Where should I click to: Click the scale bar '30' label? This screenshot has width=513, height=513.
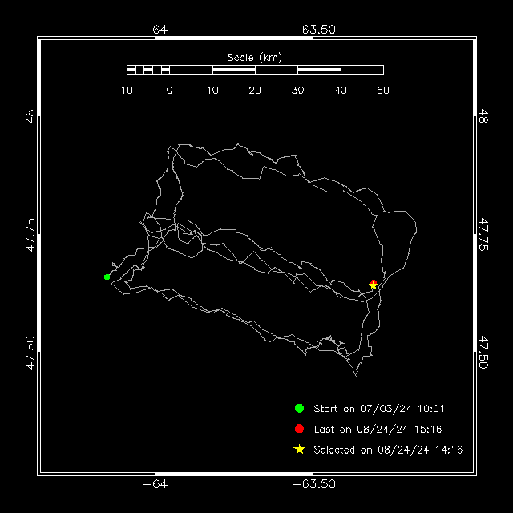coord(297,91)
